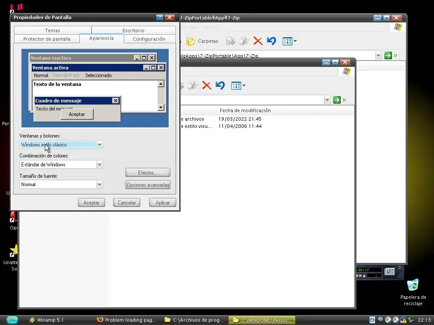Screen dimensions: 434x325
Task: Click Winamp 5.1 taskbar button
Action: coord(59,320)
